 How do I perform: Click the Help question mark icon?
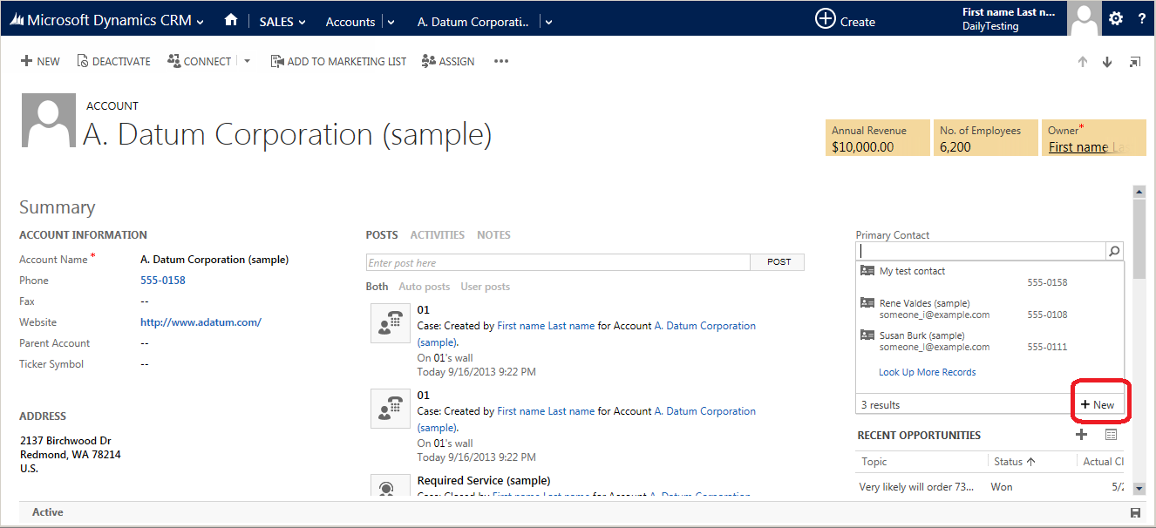point(1142,19)
